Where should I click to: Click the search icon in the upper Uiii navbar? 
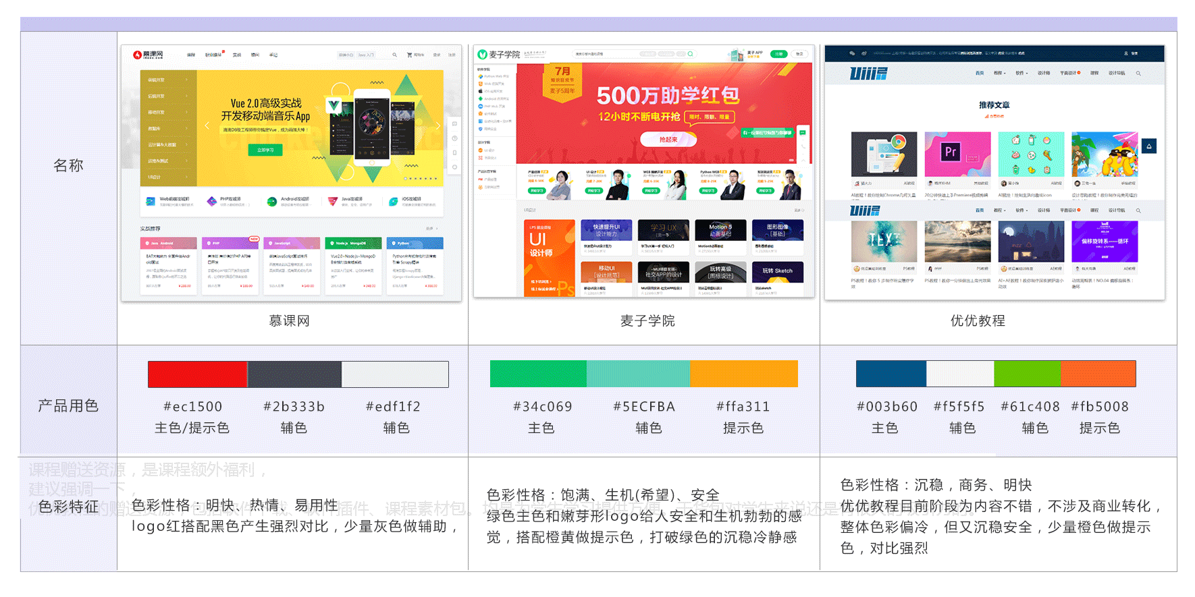pyautogui.click(x=1138, y=73)
